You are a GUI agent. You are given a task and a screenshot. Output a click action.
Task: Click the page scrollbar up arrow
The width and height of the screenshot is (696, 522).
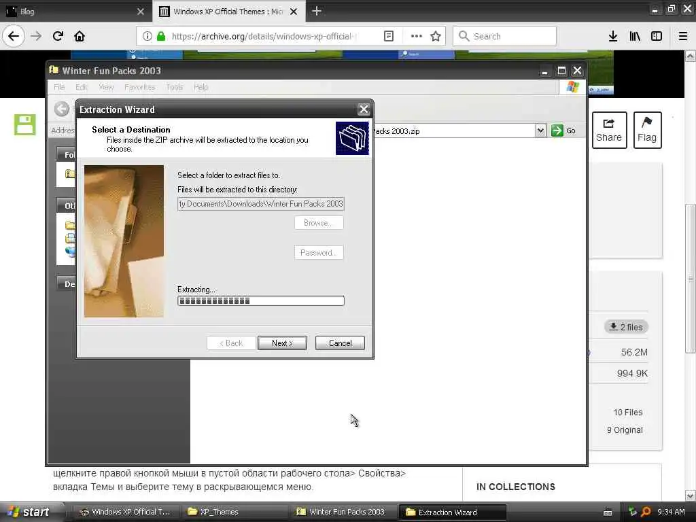pos(690,56)
